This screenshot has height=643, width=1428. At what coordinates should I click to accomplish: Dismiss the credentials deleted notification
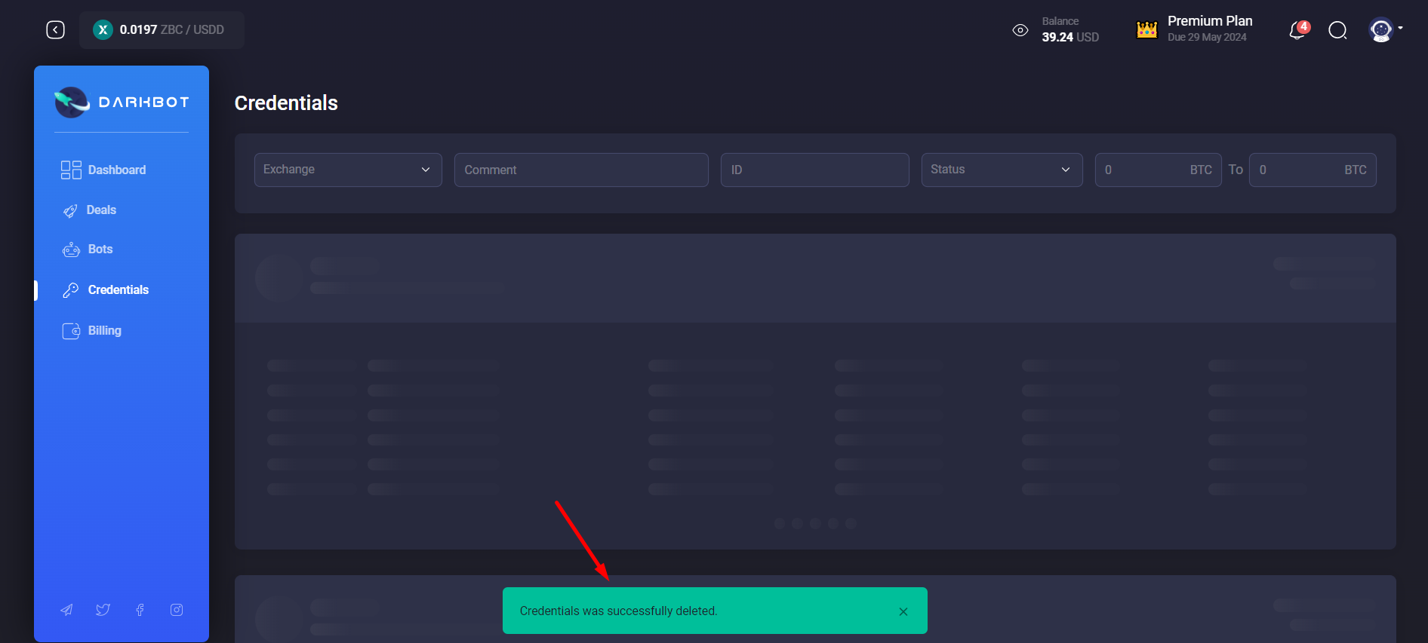tap(903, 611)
